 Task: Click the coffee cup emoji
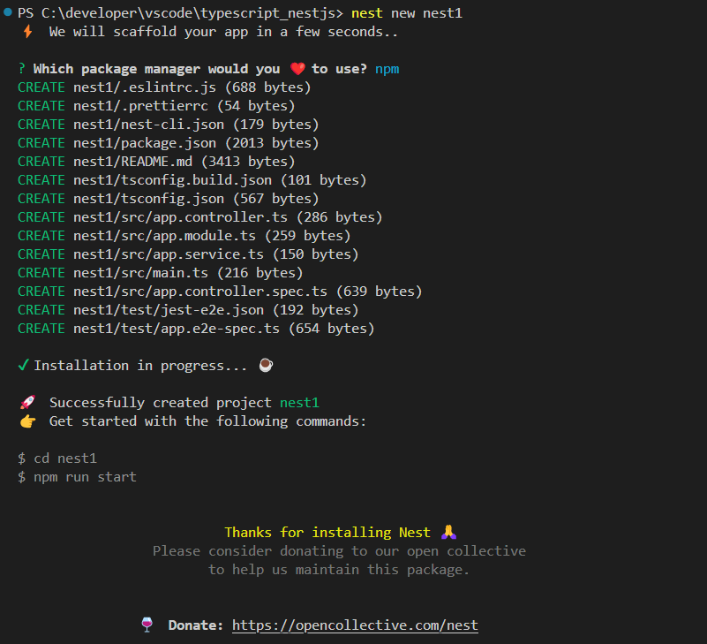[x=266, y=365]
